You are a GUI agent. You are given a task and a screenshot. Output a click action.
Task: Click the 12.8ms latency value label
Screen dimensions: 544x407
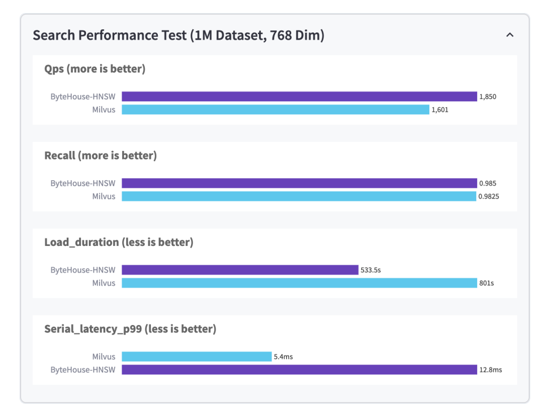click(x=490, y=370)
